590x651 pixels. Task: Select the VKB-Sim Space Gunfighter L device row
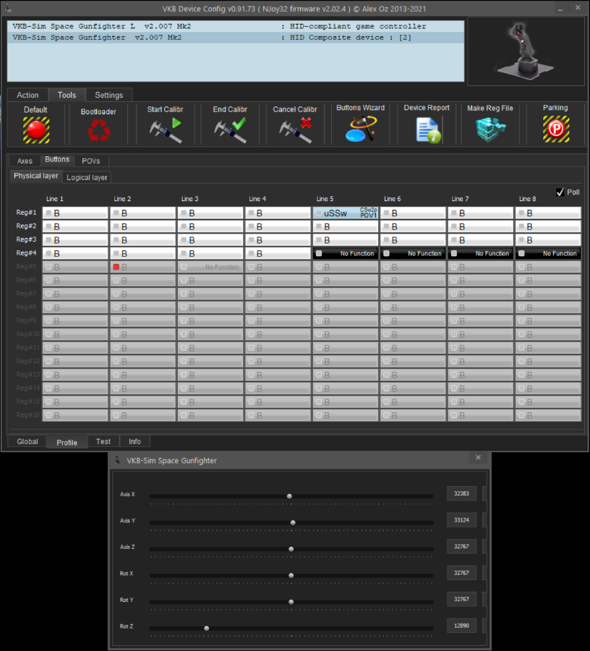[x=236, y=26]
